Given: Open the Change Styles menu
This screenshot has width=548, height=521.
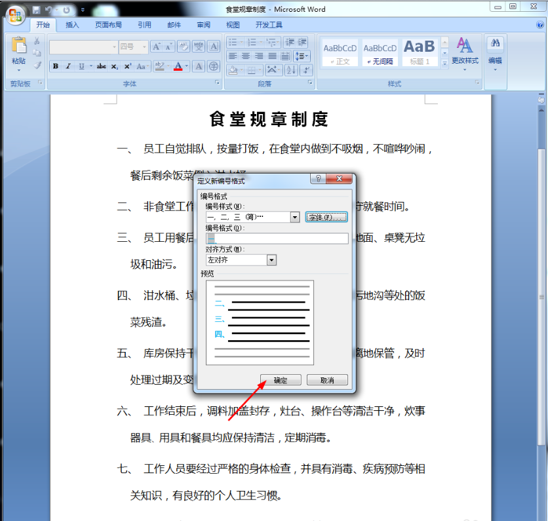Looking at the screenshot, I should (465, 53).
